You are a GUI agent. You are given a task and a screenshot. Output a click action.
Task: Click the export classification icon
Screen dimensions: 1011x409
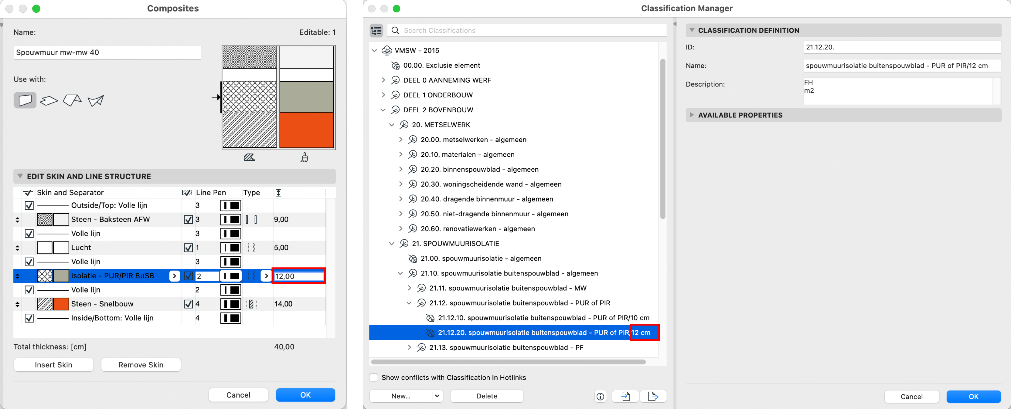pos(653,397)
